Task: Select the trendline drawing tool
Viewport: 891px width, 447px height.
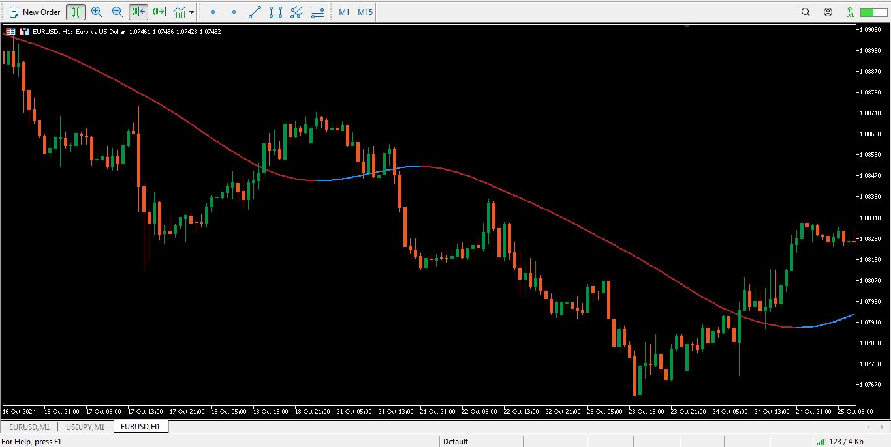Action: point(255,12)
